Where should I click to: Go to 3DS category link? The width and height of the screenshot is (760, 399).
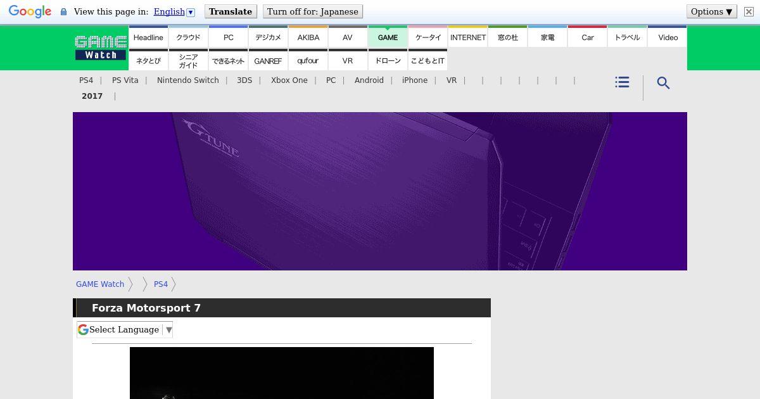tap(244, 80)
